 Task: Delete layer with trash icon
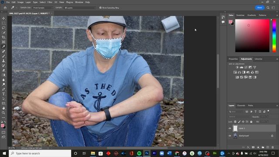(273, 147)
